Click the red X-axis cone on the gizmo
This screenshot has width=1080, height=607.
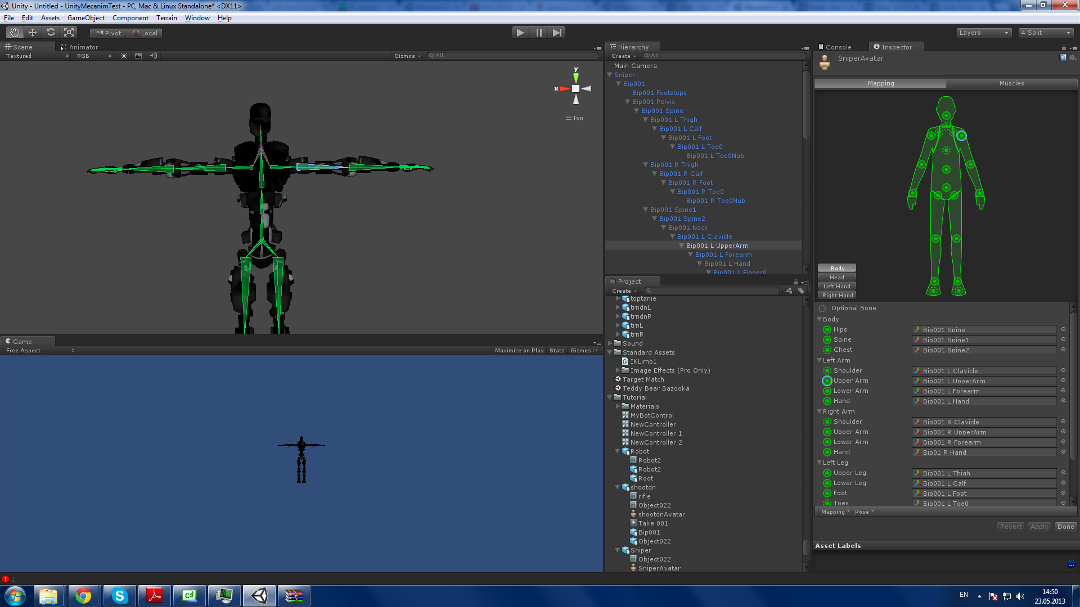coord(564,89)
